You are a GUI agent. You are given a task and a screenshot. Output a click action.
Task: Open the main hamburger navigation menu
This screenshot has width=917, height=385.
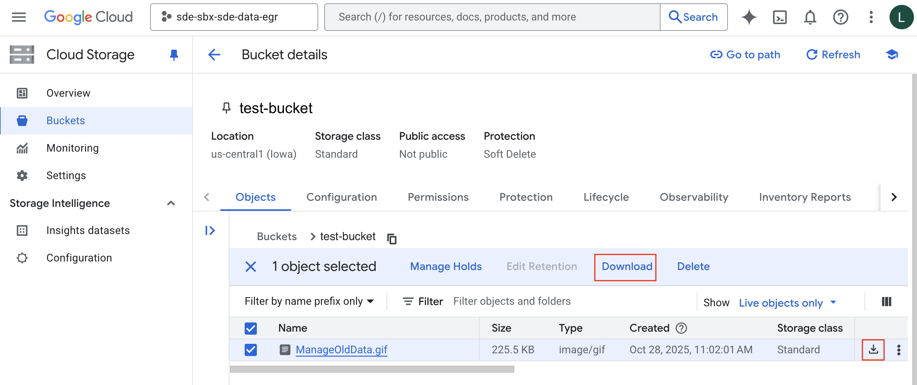tap(19, 17)
